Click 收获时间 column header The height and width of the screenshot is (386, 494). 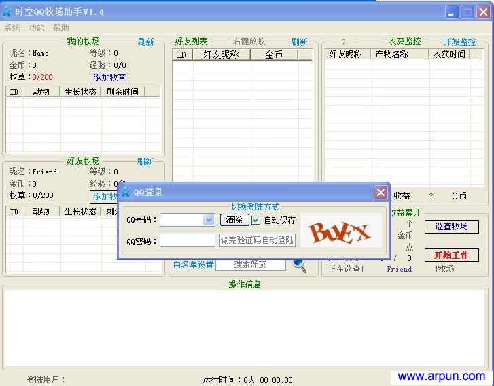click(x=449, y=54)
